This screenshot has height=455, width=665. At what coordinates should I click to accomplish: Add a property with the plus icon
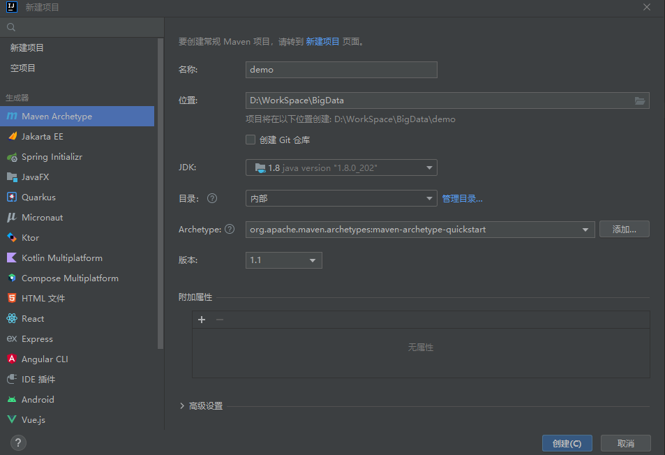point(202,320)
